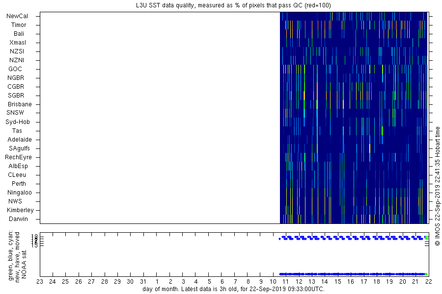The width and height of the screenshot is (442, 294).
Task: Click x-axis day label 16
Action: (351, 282)
